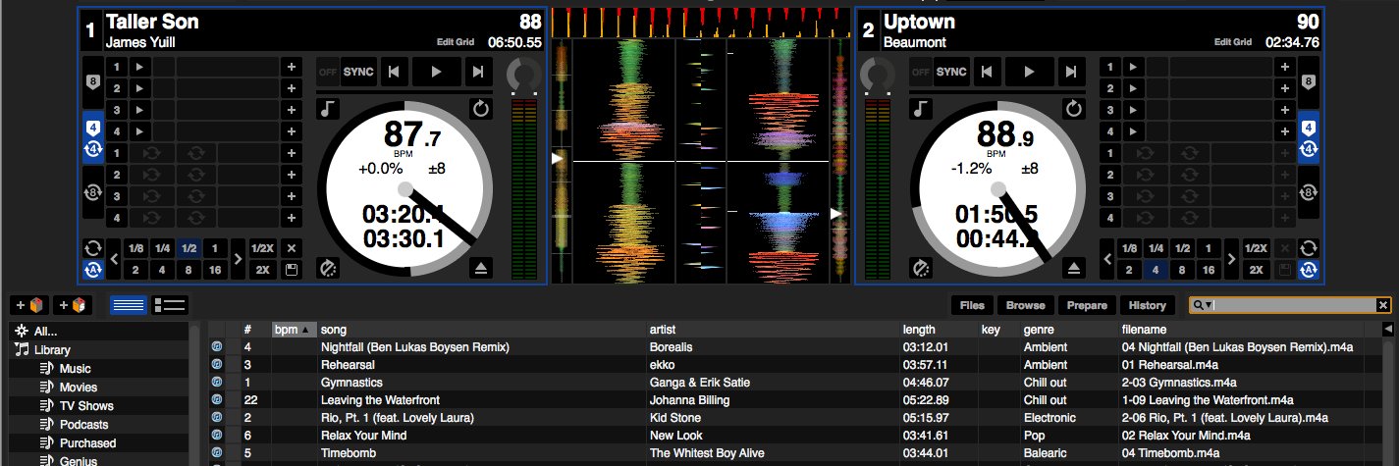The image size is (1399, 466).
Task: Enable SYNC on deck 2
Action: coord(951,72)
